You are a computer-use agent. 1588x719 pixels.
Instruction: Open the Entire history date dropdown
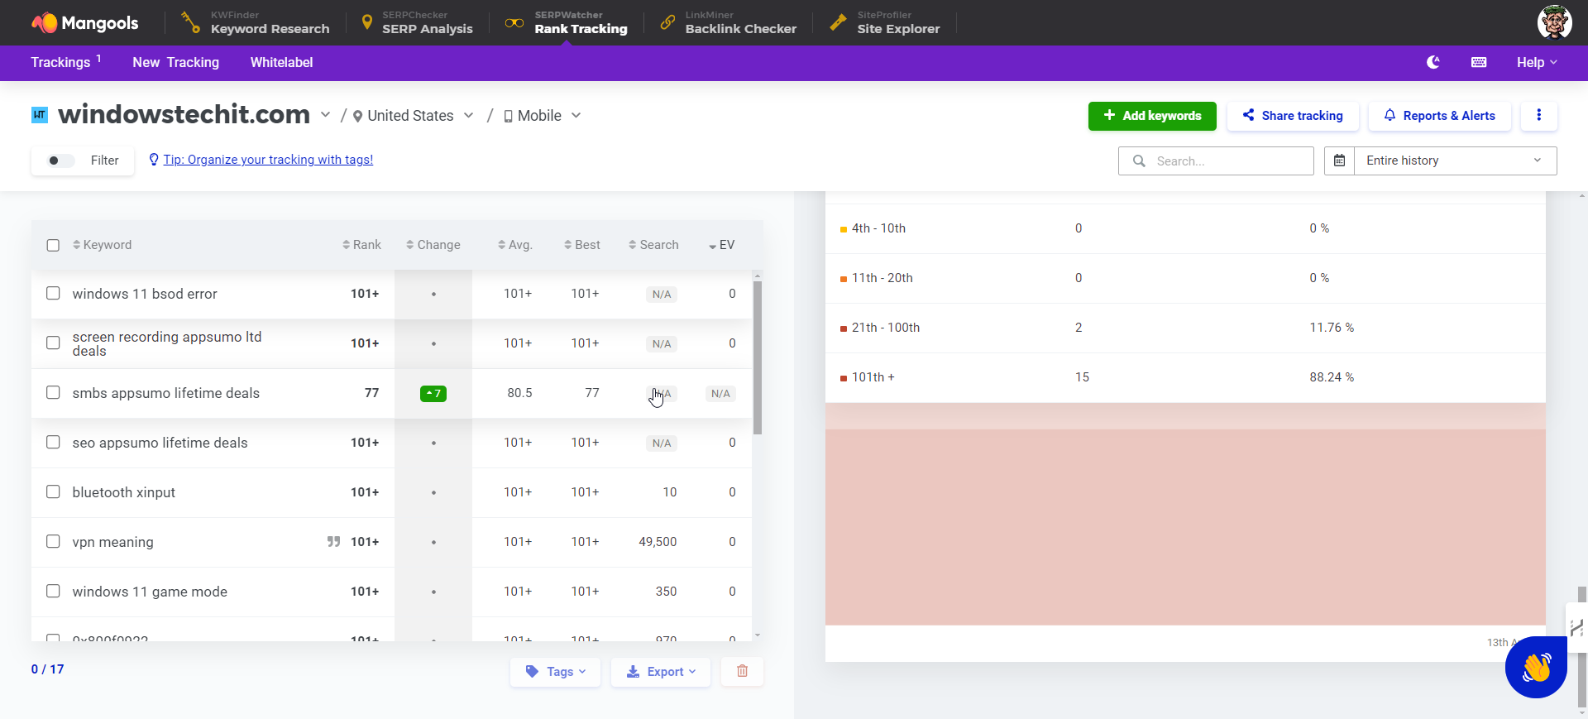point(1455,161)
